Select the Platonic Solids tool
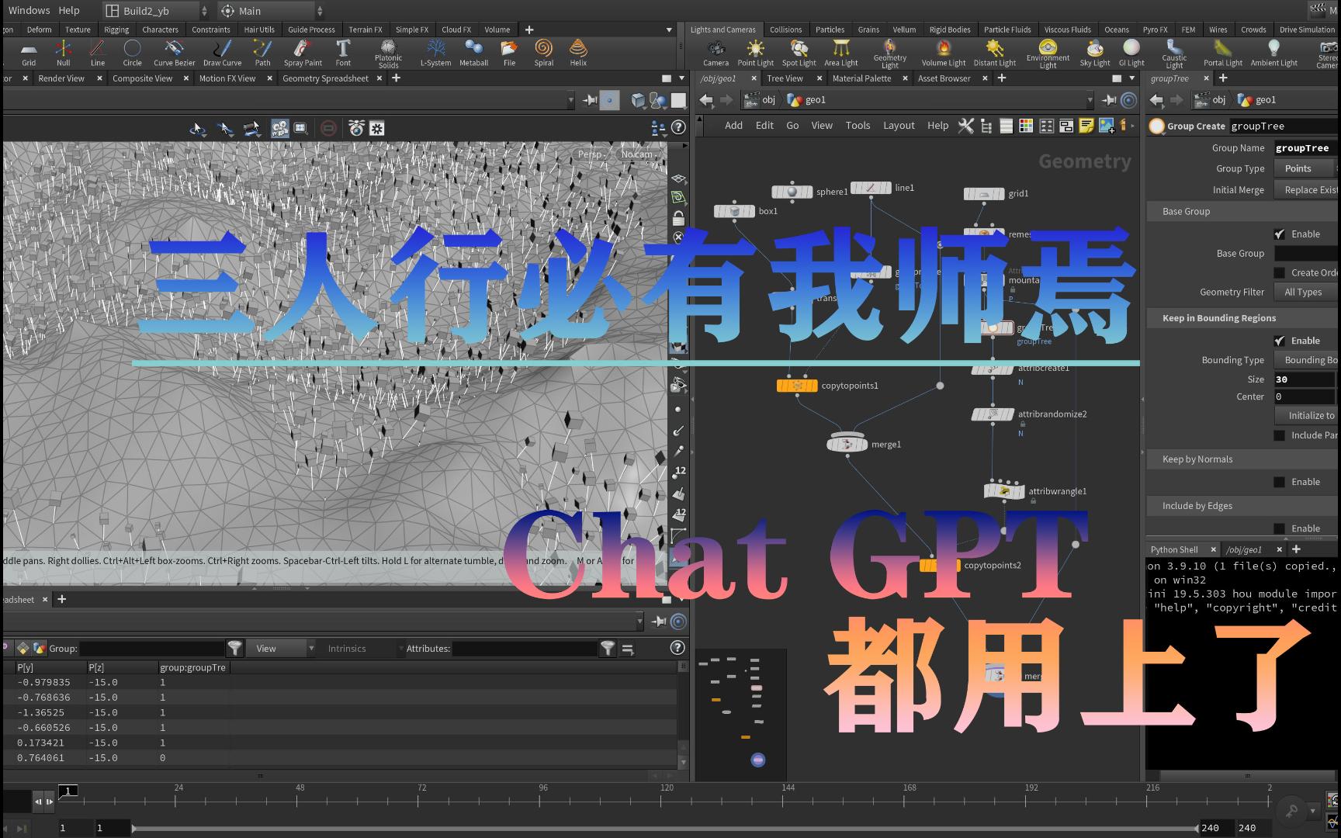The width and height of the screenshot is (1341, 838). point(388,54)
